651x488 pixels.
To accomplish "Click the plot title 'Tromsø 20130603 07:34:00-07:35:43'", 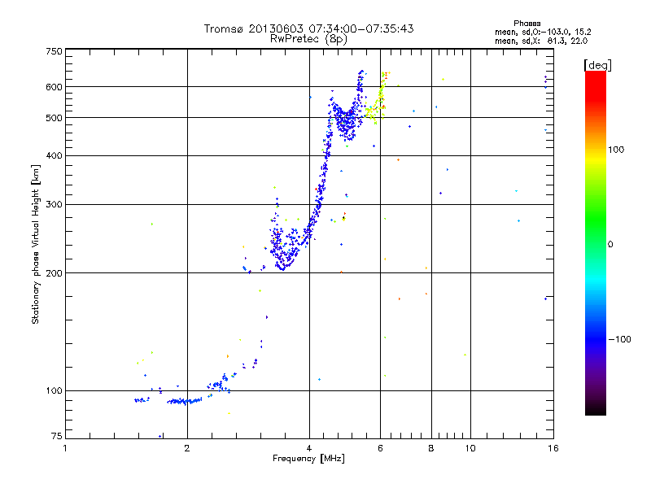I will pyautogui.click(x=308, y=28).
